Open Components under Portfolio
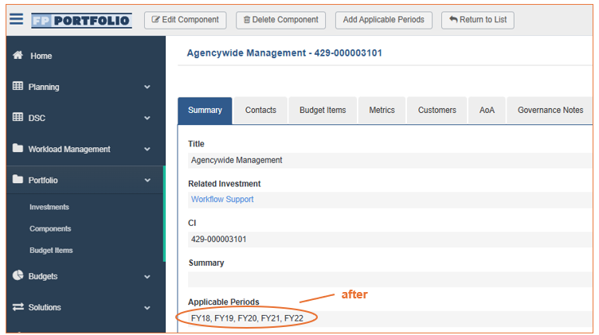Screen dimensions: 599x335 tap(50, 228)
